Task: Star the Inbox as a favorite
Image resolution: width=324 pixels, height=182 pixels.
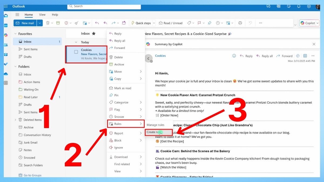Action: [94, 33]
